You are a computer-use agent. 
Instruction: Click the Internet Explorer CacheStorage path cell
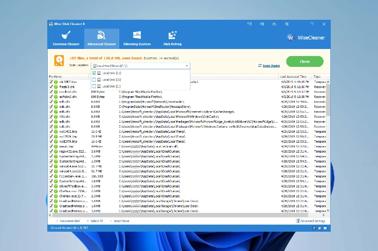(x=176, y=112)
